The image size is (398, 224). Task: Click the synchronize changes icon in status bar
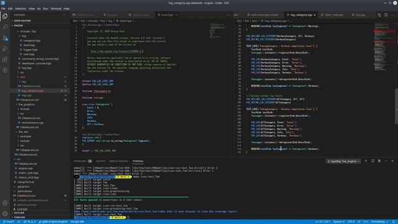coord(19,222)
